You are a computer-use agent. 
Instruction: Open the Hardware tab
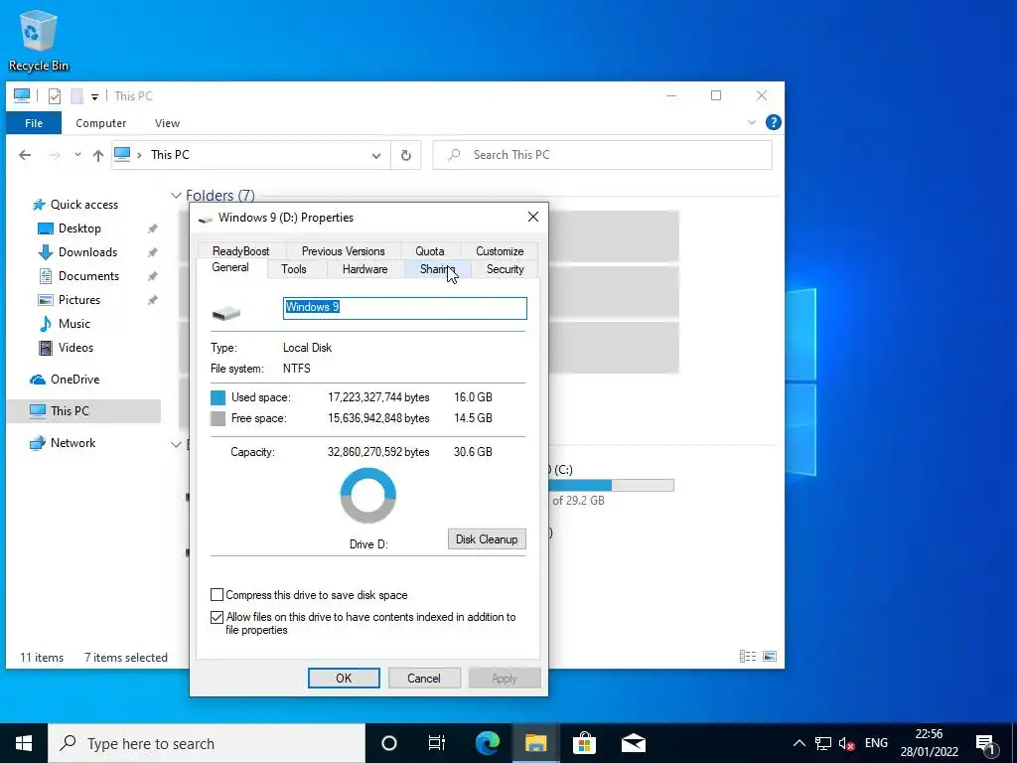pos(365,269)
